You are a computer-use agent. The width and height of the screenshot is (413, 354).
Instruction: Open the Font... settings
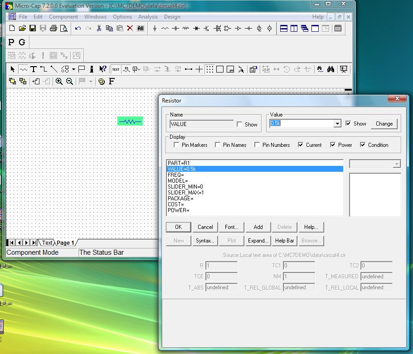coord(232,227)
